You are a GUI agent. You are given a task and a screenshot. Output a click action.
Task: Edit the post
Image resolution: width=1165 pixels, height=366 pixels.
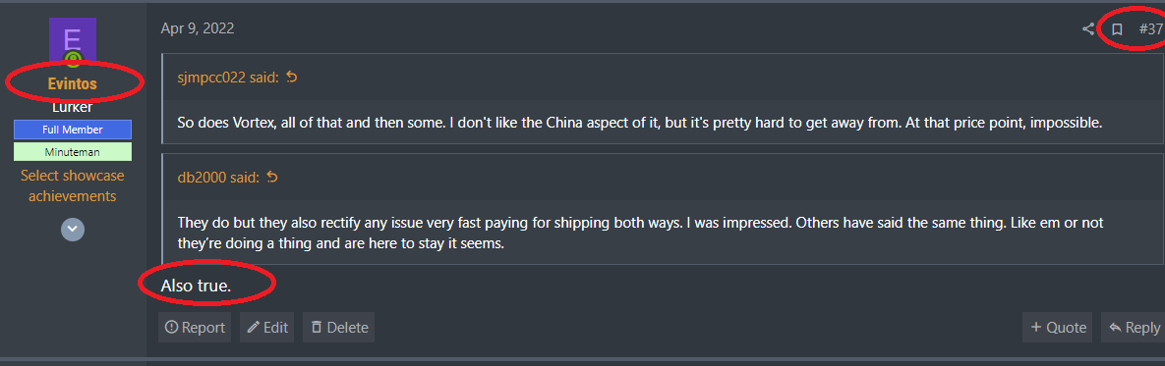click(266, 328)
